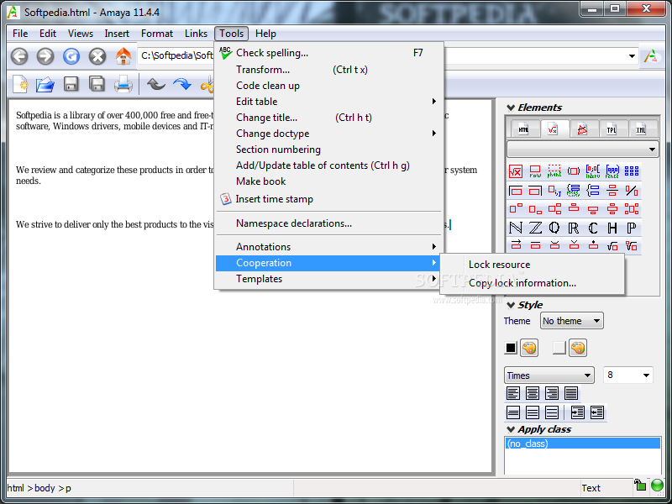Insert the interval math element

pos(593,171)
